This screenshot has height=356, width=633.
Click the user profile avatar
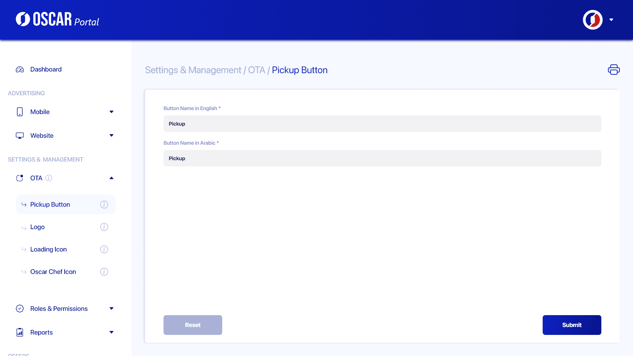click(x=592, y=20)
